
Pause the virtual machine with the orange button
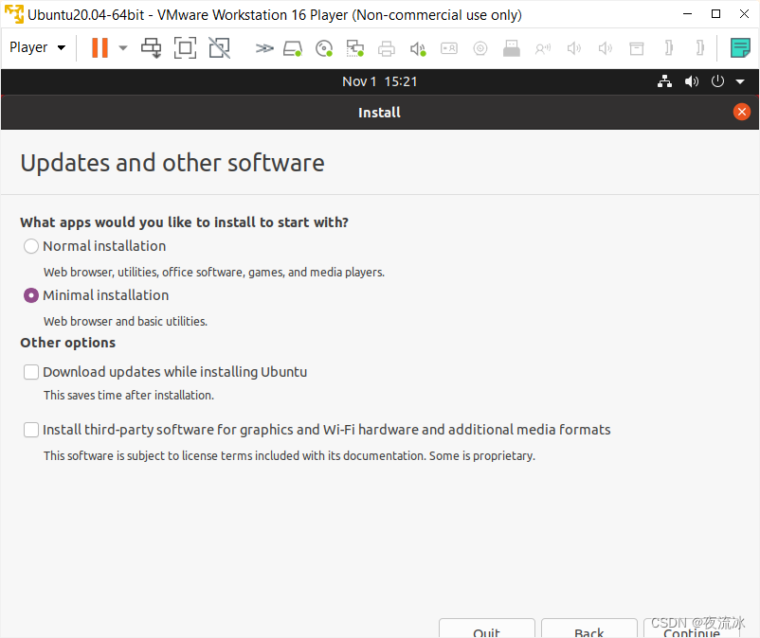point(100,48)
